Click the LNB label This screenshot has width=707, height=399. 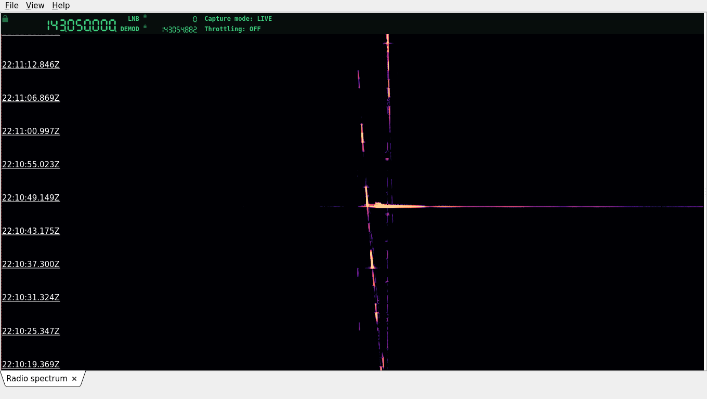(134, 19)
